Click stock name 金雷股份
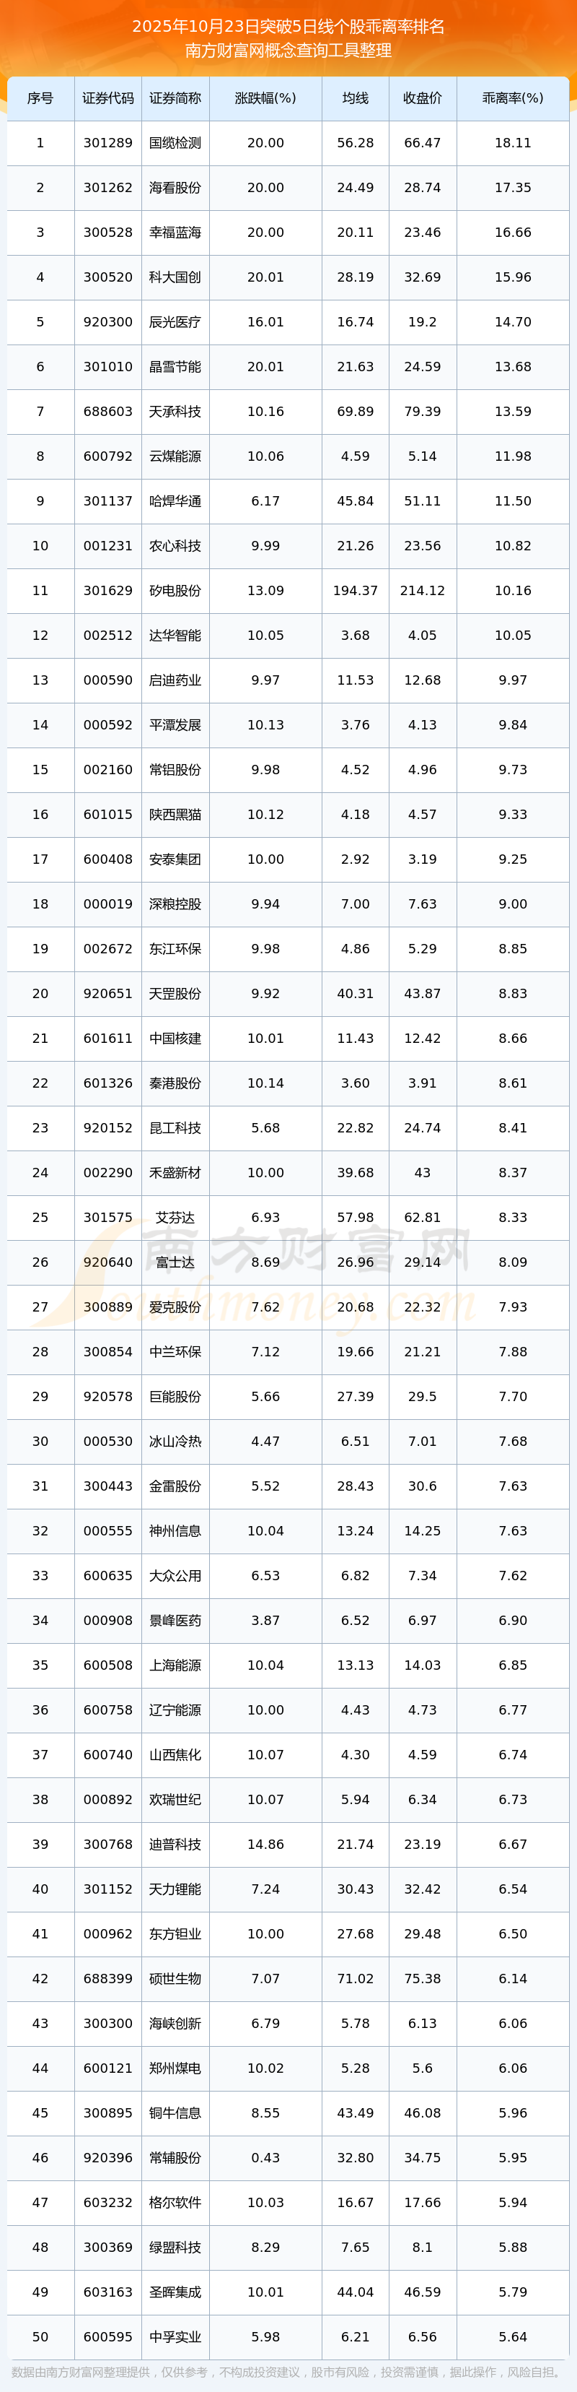The image size is (577, 2392). tap(175, 1486)
